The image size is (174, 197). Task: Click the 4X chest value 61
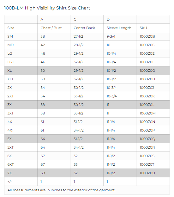pos(42,122)
